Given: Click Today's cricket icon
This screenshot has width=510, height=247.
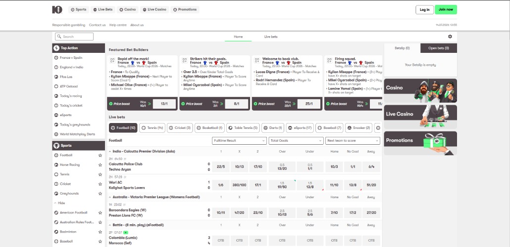Looking at the screenshot, I should coord(56,106).
